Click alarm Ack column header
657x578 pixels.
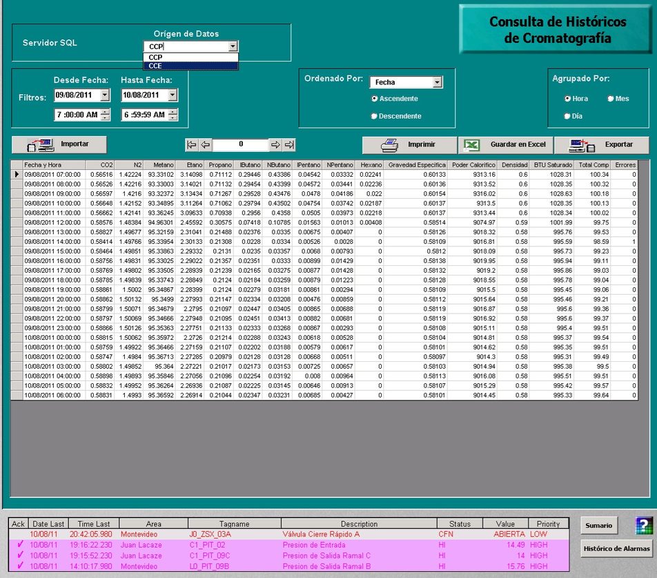click(x=18, y=523)
